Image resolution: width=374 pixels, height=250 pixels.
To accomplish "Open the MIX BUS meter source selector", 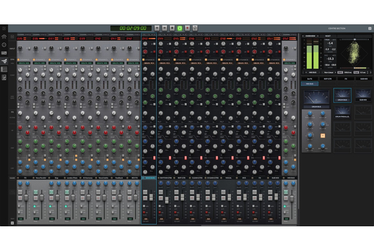I will 313,72.
